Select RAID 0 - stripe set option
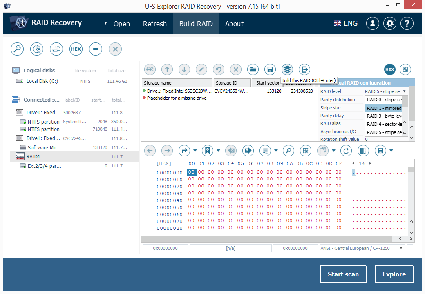425x294 pixels. [x=384, y=100]
